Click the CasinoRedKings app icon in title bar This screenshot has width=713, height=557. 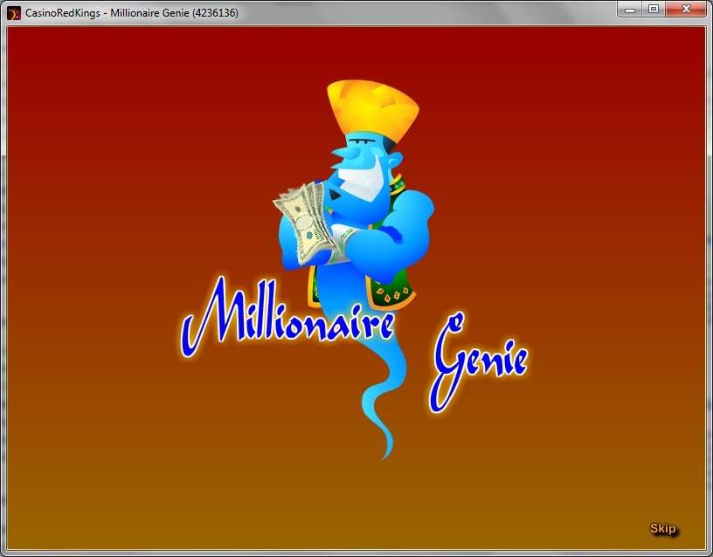click(x=14, y=13)
